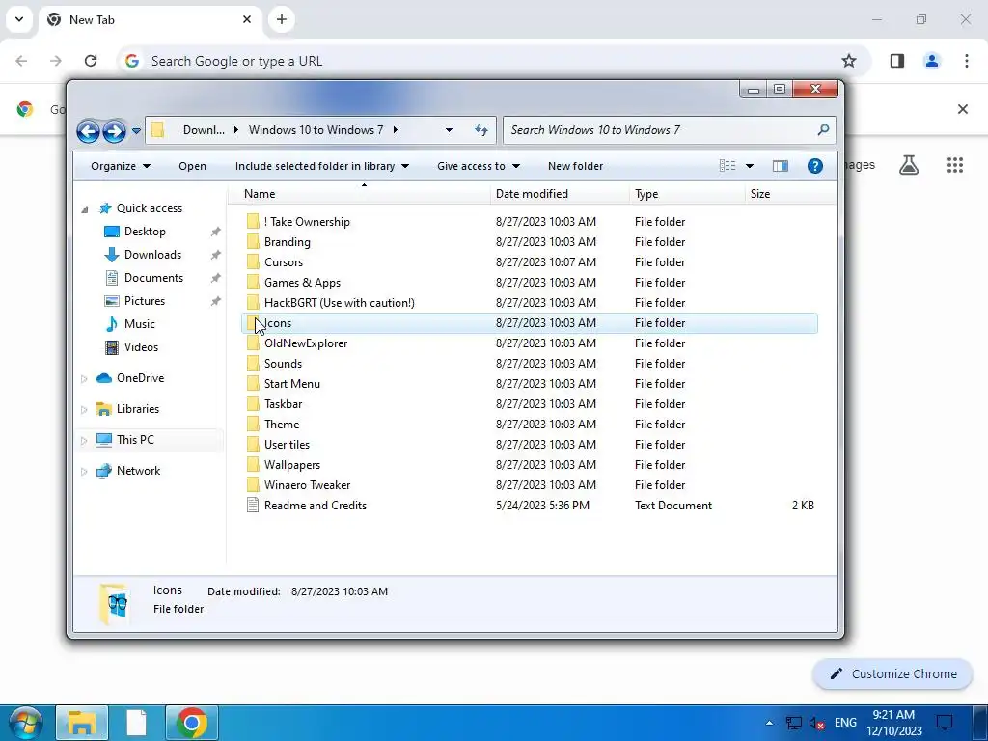Screen dimensions: 988x741
Task: Go forward with Explorer's blue forward arrow
Action: click(x=114, y=131)
